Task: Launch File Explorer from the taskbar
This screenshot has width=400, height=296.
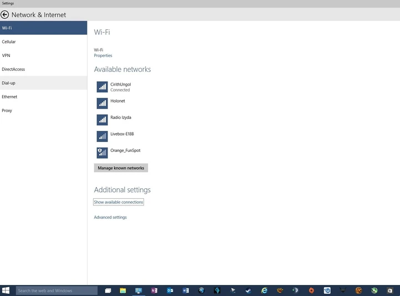Action: (123, 290)
